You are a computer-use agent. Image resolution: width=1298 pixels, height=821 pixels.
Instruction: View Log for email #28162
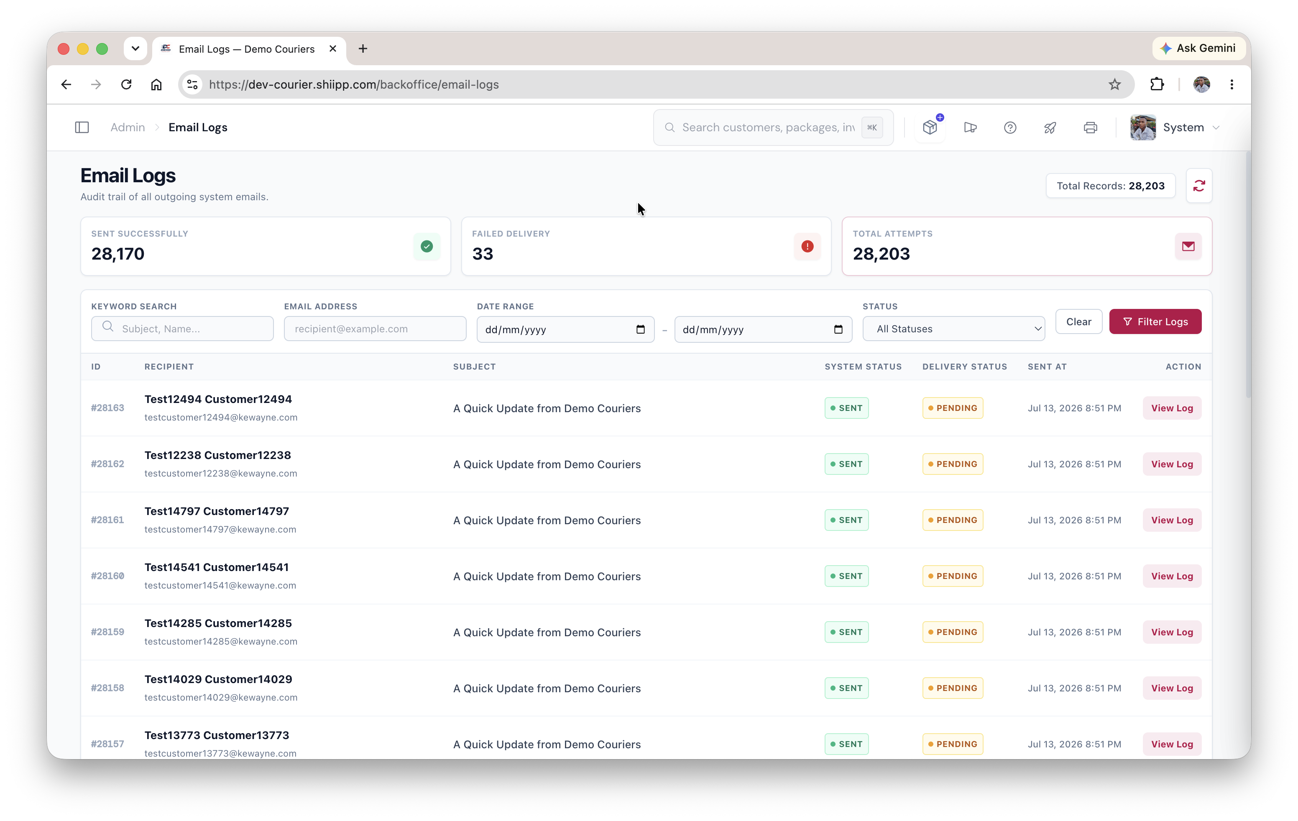pos(1172,464)
